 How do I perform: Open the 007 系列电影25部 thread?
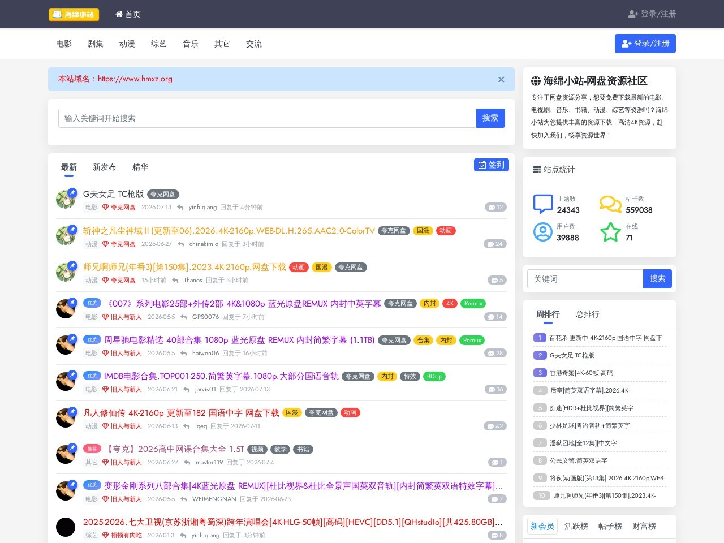[243, 304]
